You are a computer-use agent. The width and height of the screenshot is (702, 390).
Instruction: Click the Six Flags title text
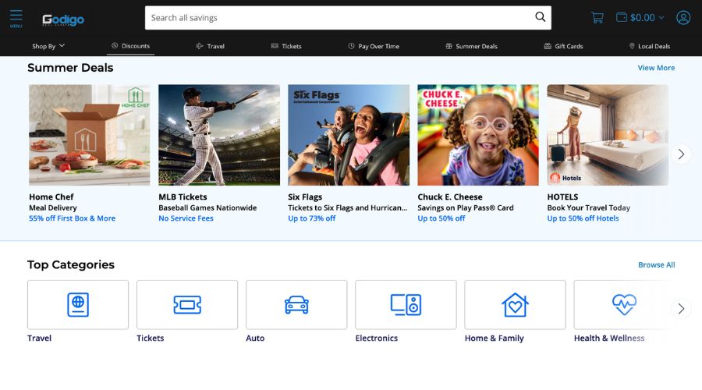tap(305, 197)
